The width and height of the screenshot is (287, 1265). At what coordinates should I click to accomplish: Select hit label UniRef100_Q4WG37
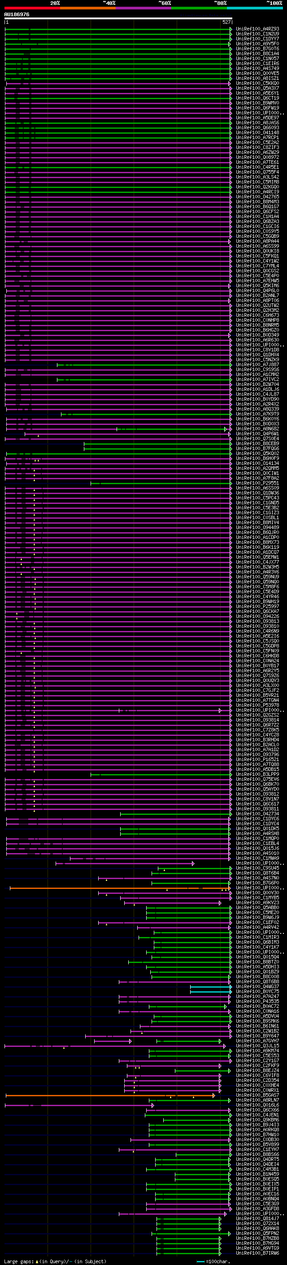click(x=257, y=987)
